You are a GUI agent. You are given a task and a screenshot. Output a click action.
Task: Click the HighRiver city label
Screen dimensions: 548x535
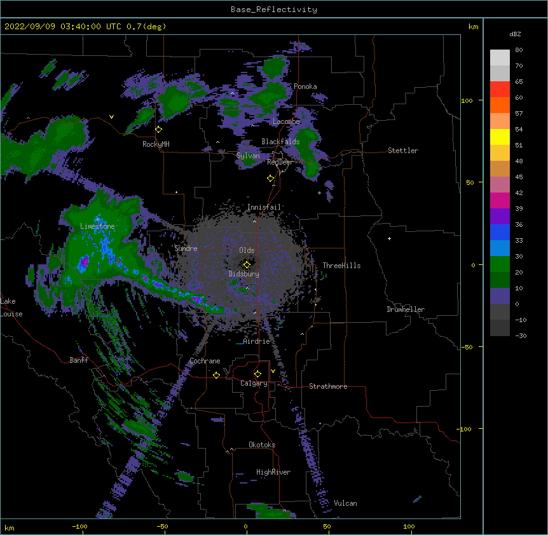pos(273,472)
